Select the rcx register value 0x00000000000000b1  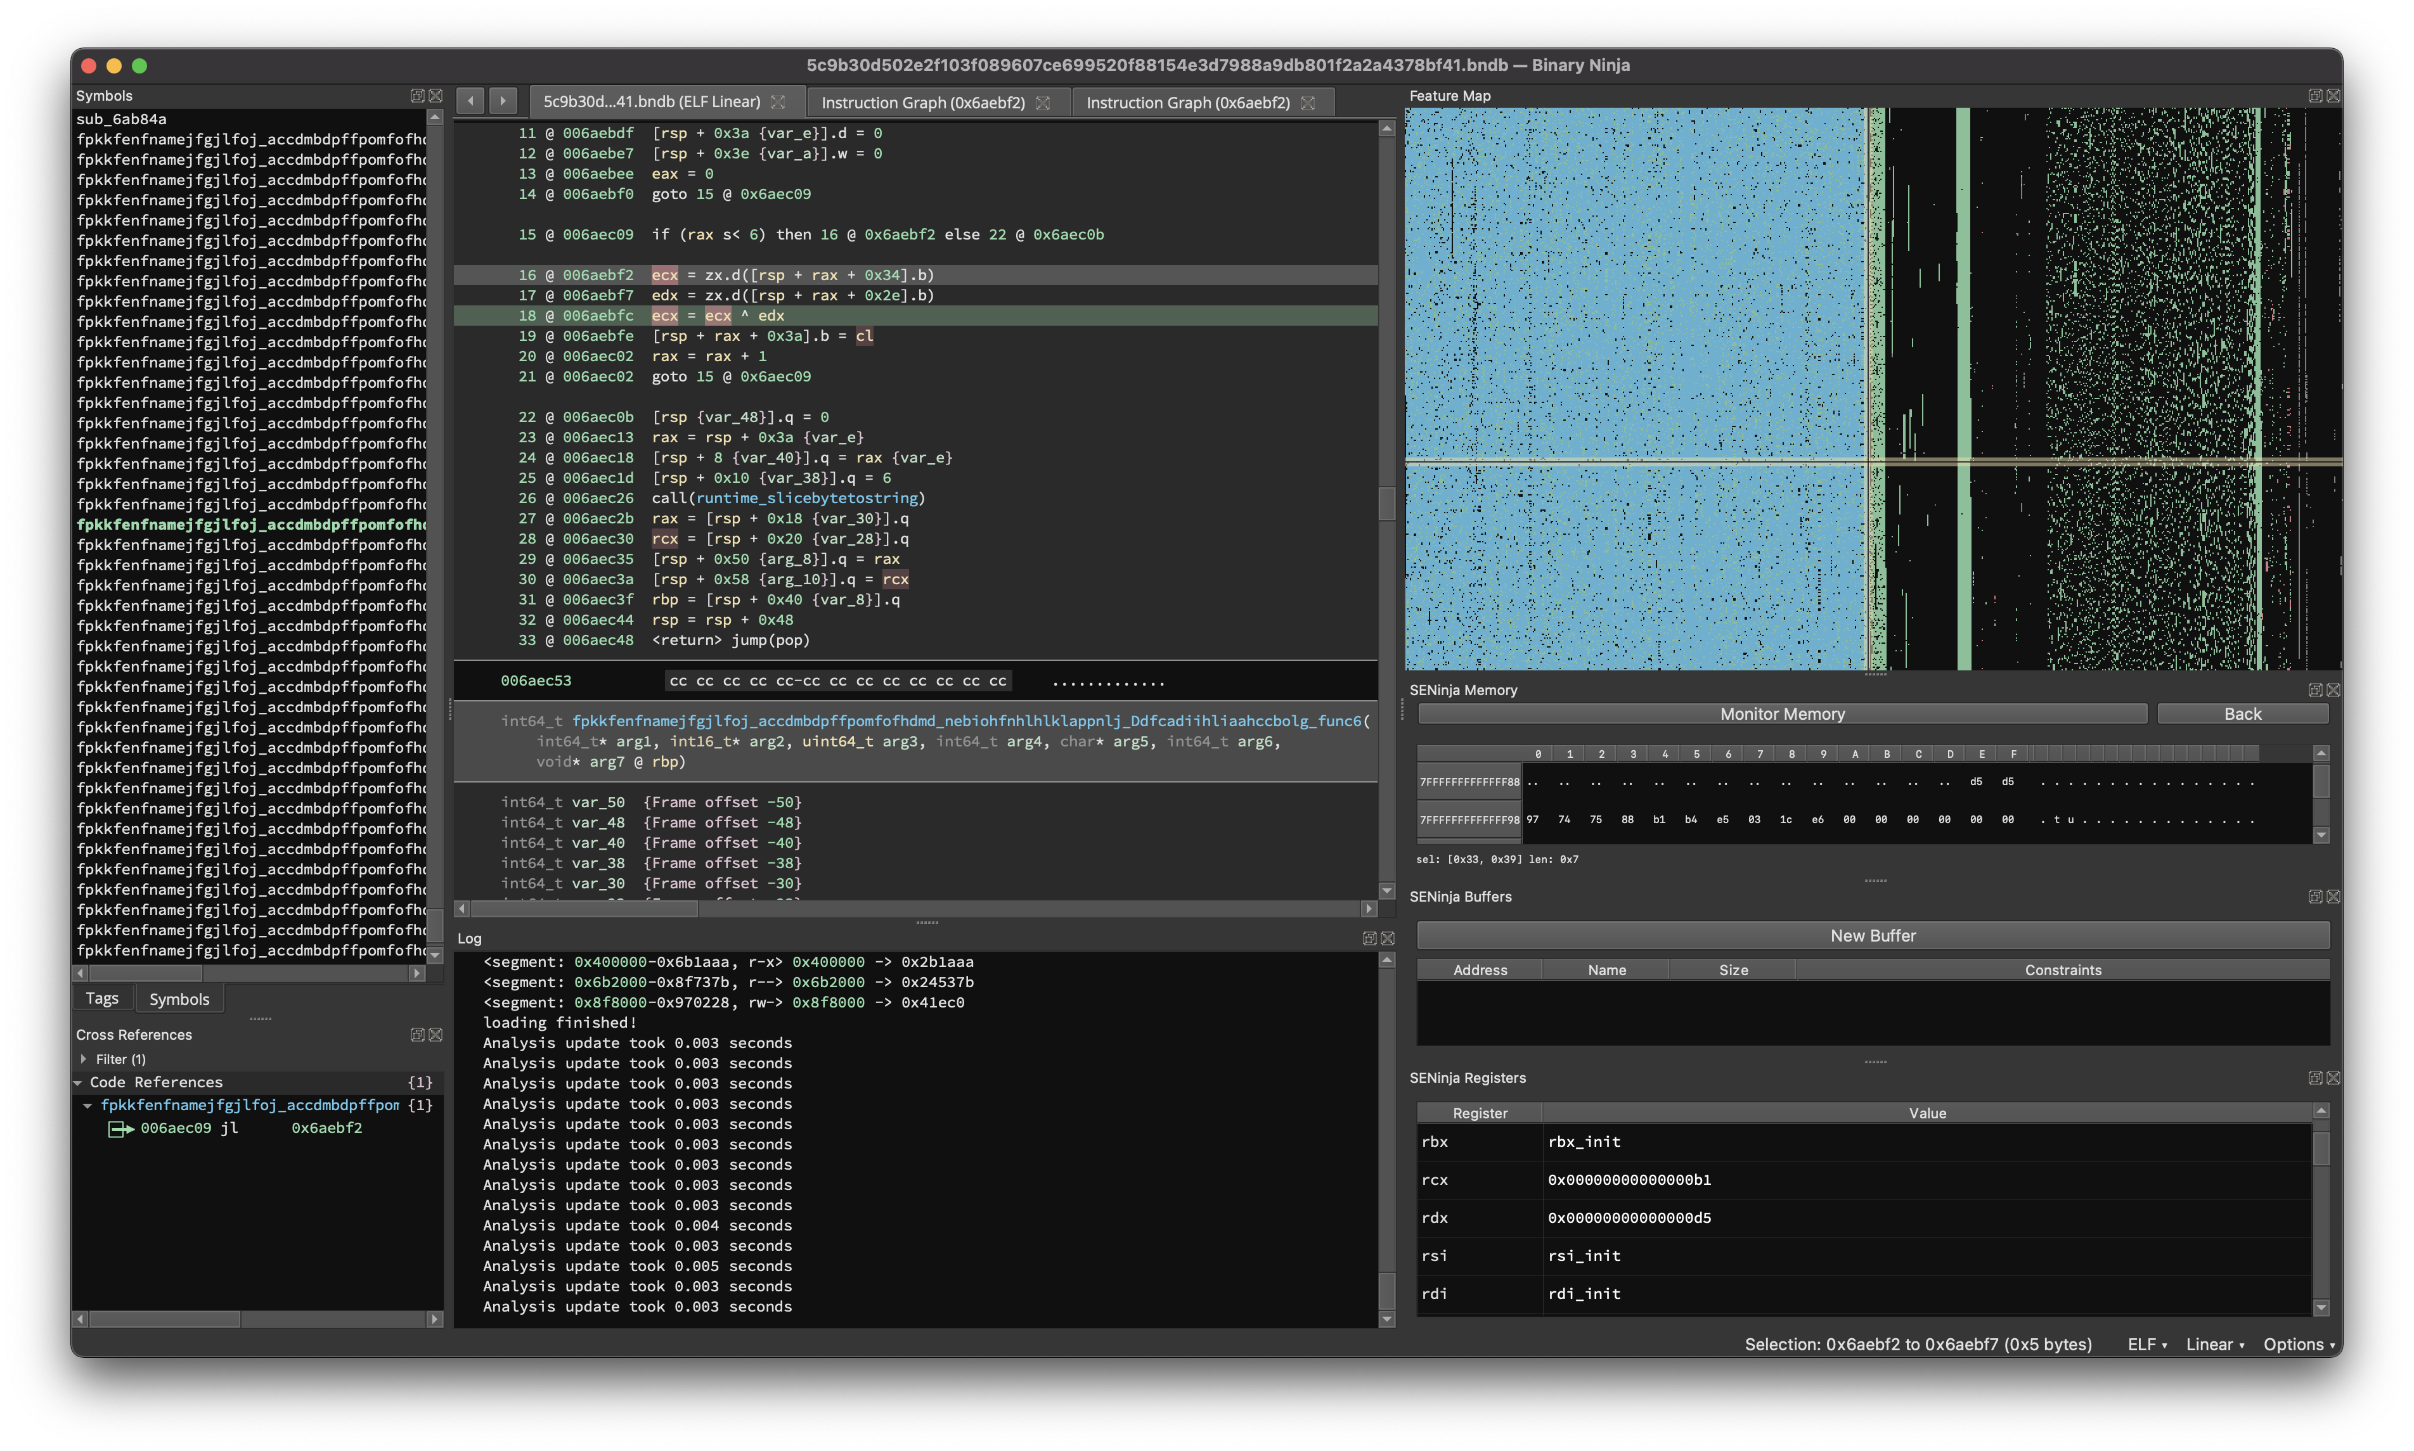(1629, 1180)
